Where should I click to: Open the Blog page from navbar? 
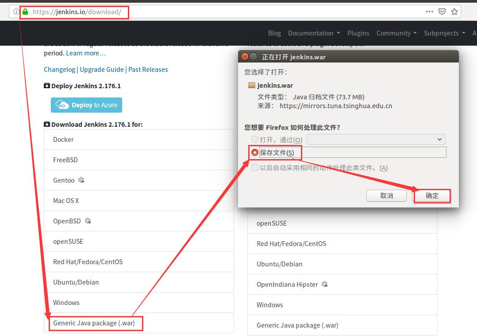coord(274,33)
